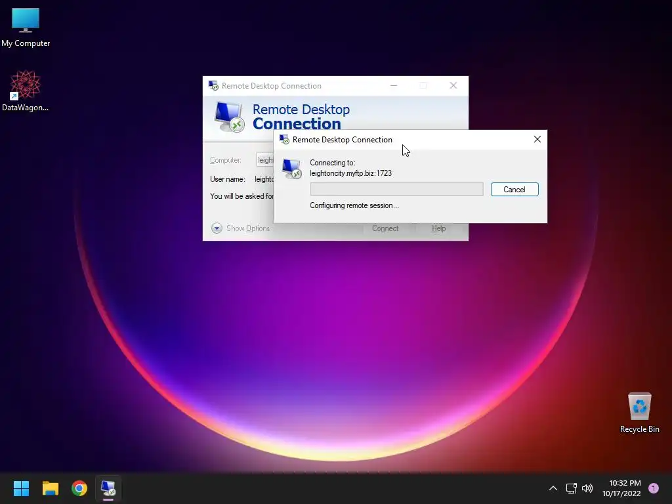
Task: Click the computer icon in the connecting dialog
Action: 291,169
